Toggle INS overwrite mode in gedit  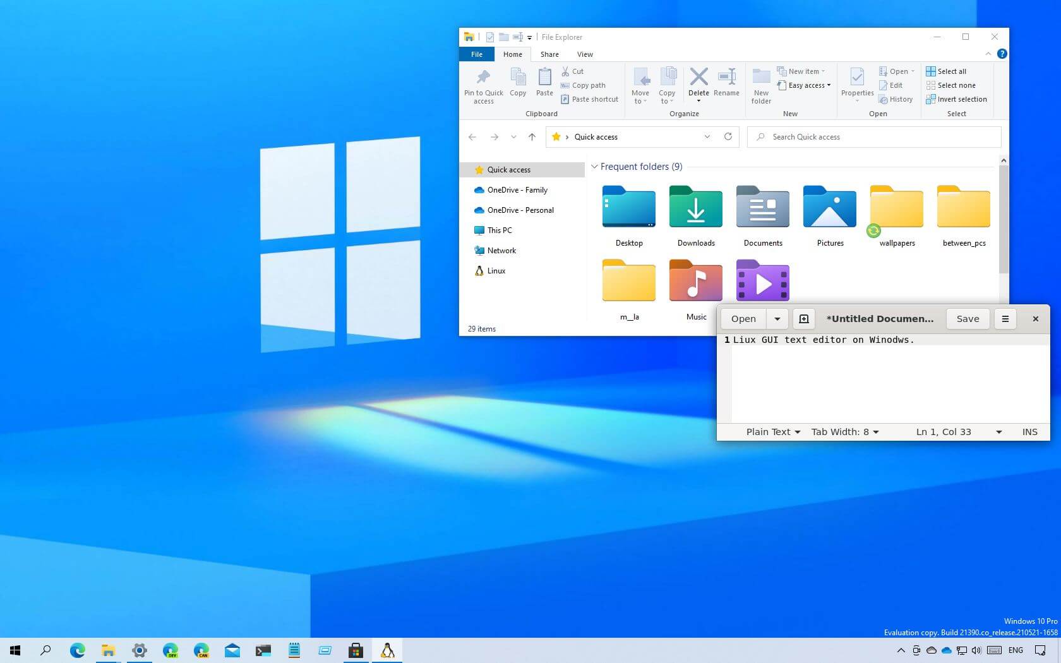coord(1029,432)
